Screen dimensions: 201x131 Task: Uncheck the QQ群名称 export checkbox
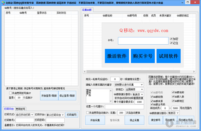point(173,92)
